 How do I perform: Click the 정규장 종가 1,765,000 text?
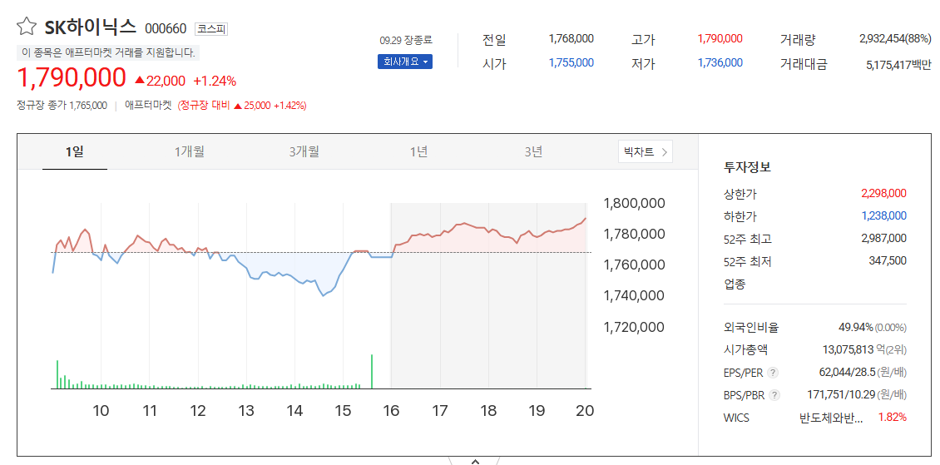click(62, 106)
